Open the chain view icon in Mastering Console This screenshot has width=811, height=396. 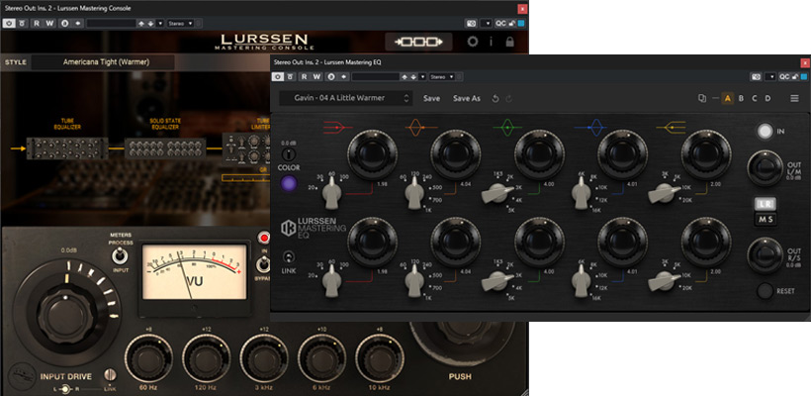418,42
